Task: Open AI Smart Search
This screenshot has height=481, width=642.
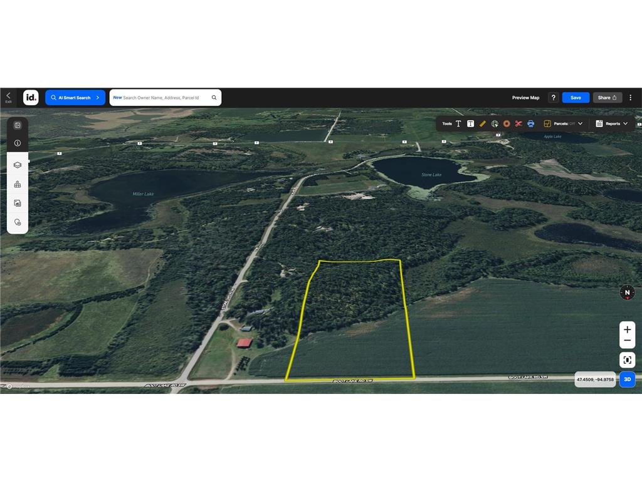Action: 75,97
